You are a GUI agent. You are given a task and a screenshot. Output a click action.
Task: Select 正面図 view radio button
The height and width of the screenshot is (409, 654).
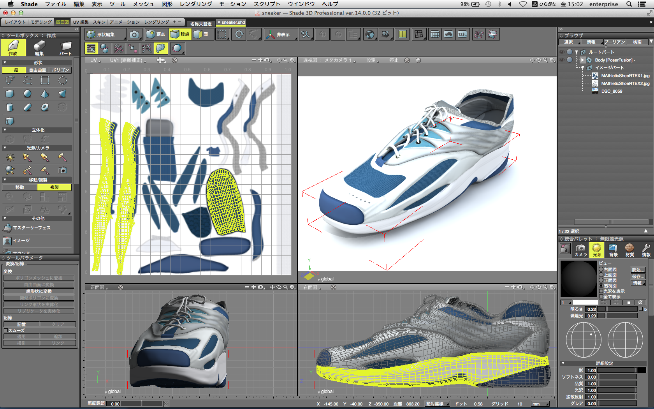601,280
